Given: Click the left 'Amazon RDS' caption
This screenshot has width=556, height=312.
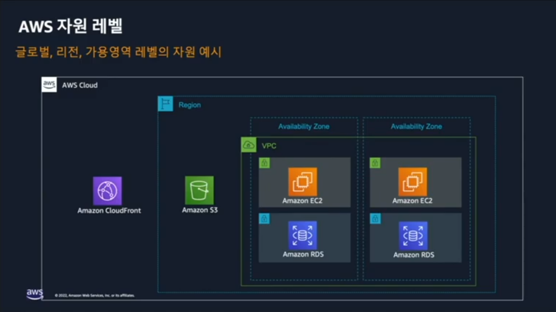Looking at the screenshot, I should click(x=303, y=254).
